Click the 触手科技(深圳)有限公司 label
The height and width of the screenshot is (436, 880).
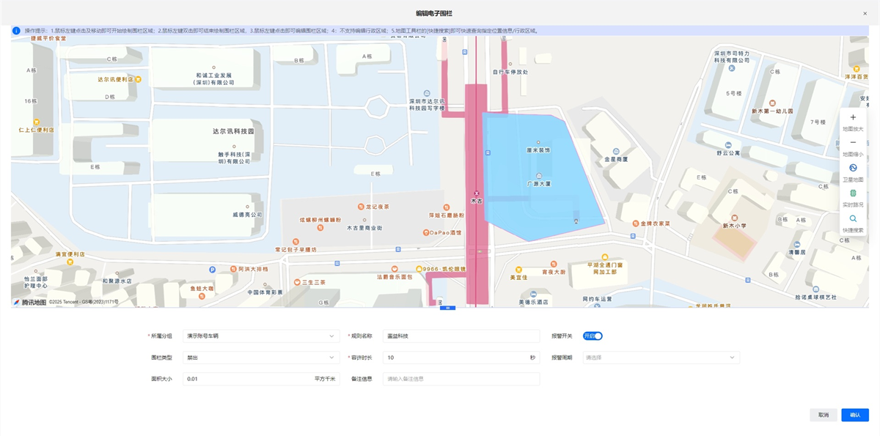(235, 158)
